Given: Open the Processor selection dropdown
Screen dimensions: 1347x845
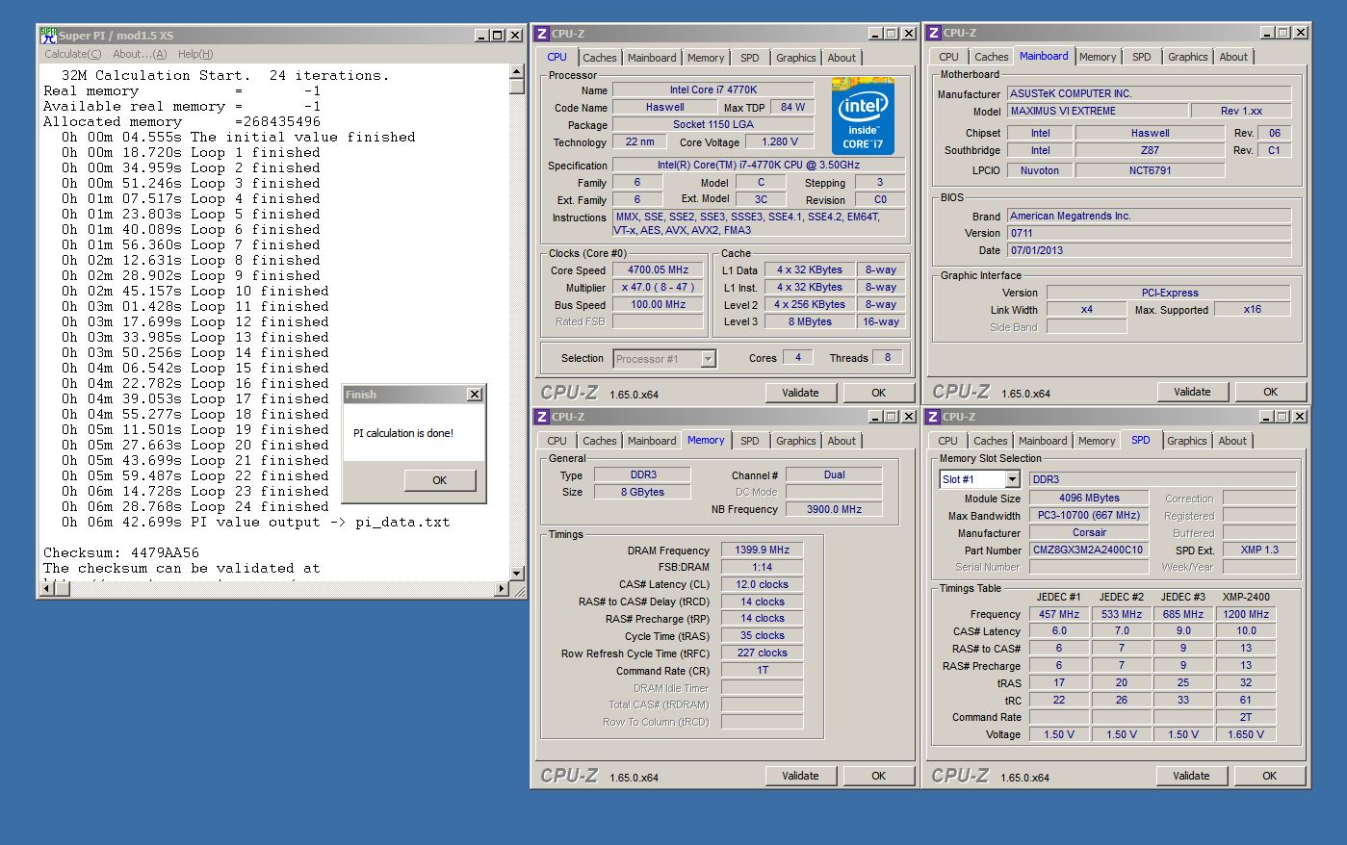Looking at the screenshot, I should point(708,359).
